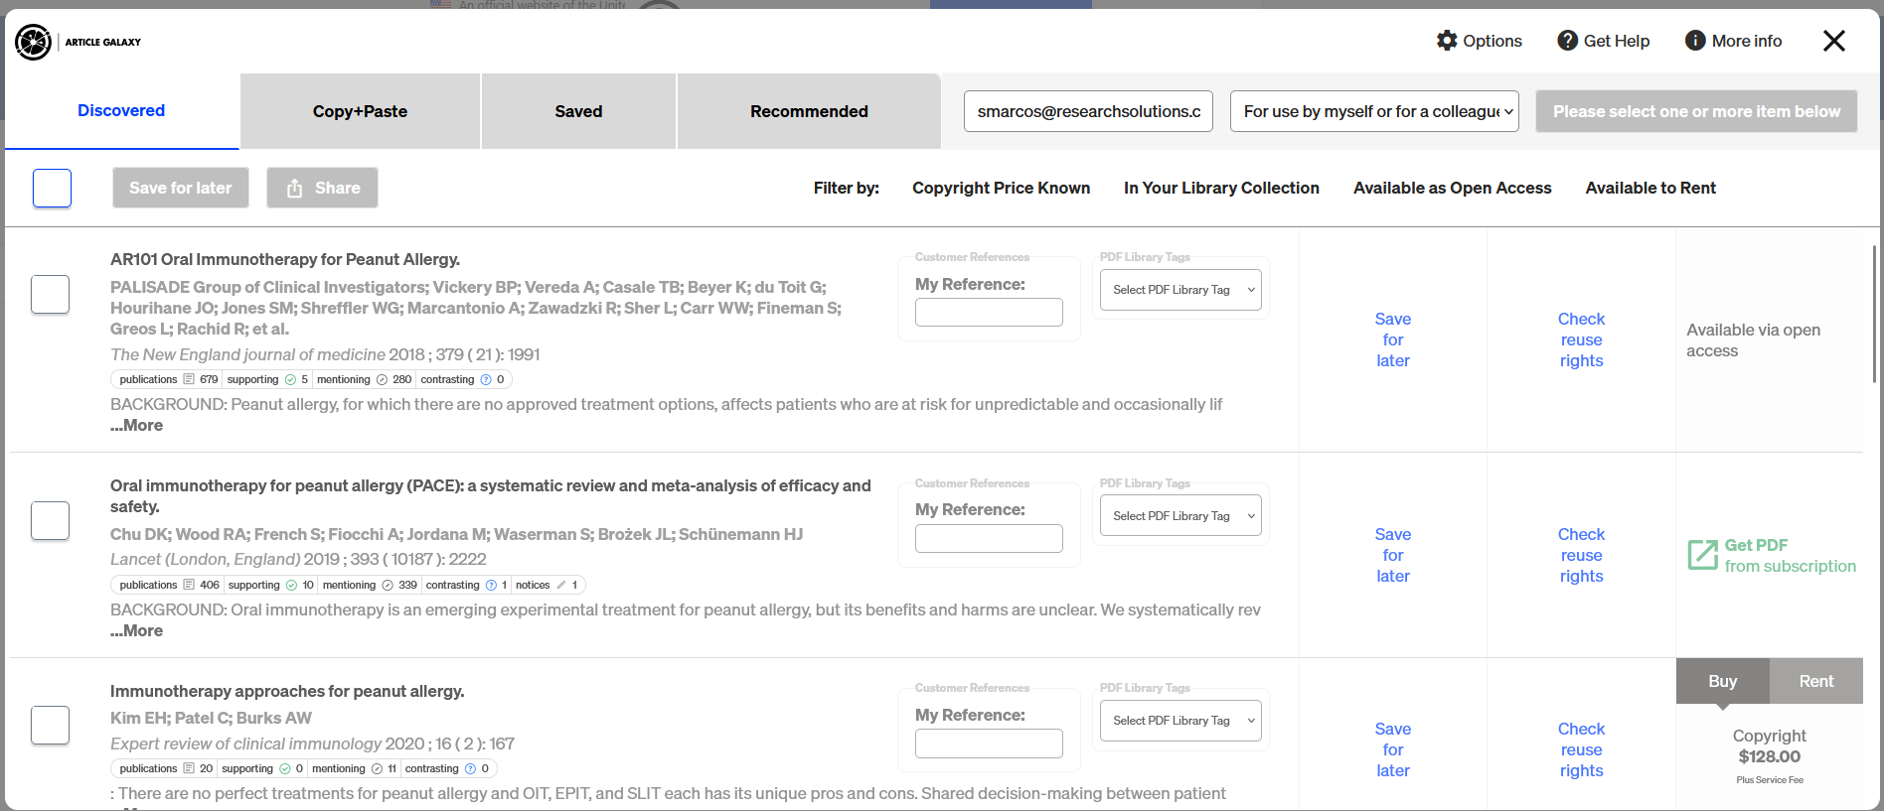The image size is (1884, 811).
Task: Click the More info circle icon
Action: 1695,41
